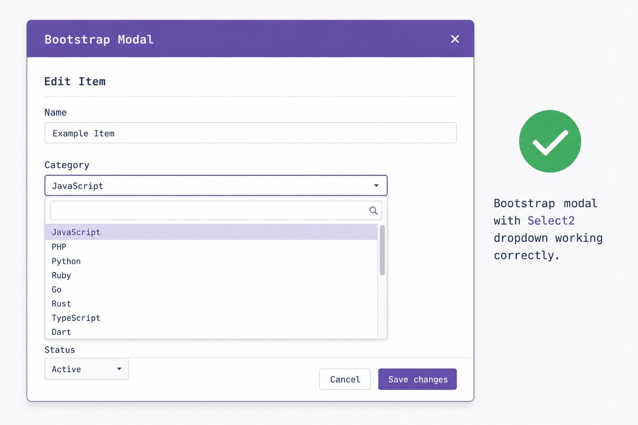Image resolution: width=638 pixels, height=425 pixels.
Task: Choose PHP from the category list
Action: [212, 246]
